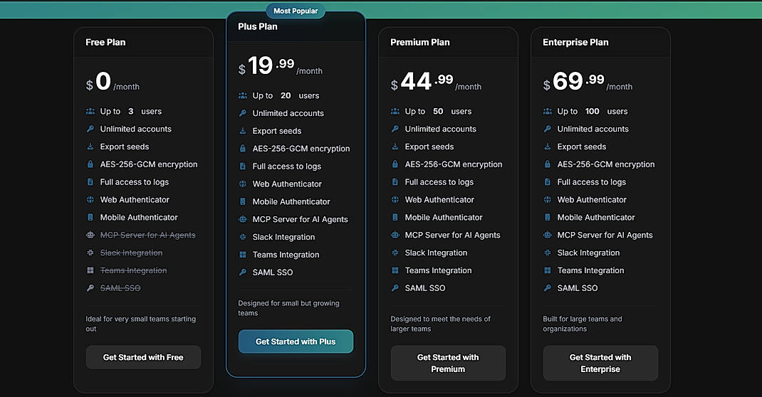Click Slack icon in Premium Plan
Viewport: 762px width, 397px height.
click(x=395, y=253)
